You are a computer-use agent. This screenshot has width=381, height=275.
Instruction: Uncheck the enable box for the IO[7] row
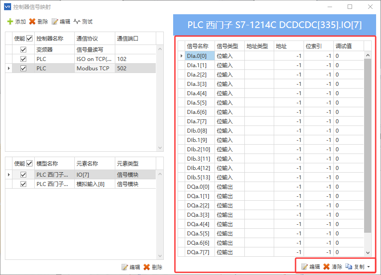(23, 175)
